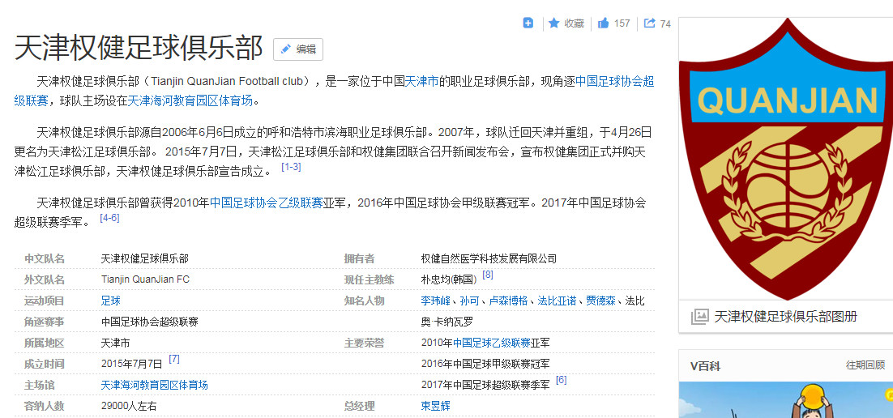The height and width of the screenshot is (418, 893).
Task: Click the 现任主教练 field label
Action: click(369, 279)
